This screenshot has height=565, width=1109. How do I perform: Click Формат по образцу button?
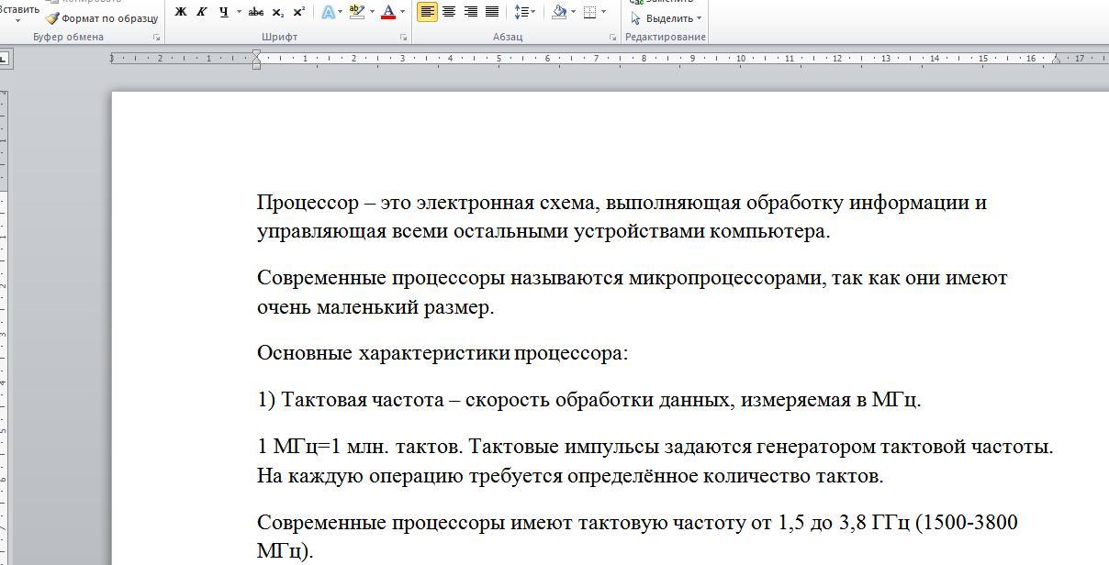[x=102, y=18]
